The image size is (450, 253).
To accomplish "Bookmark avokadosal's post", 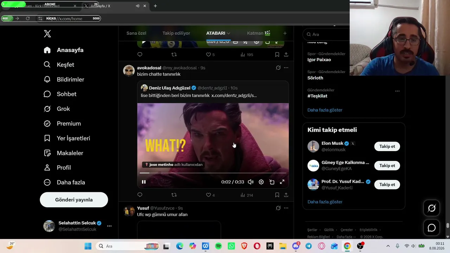I will (x=277, y=195).
